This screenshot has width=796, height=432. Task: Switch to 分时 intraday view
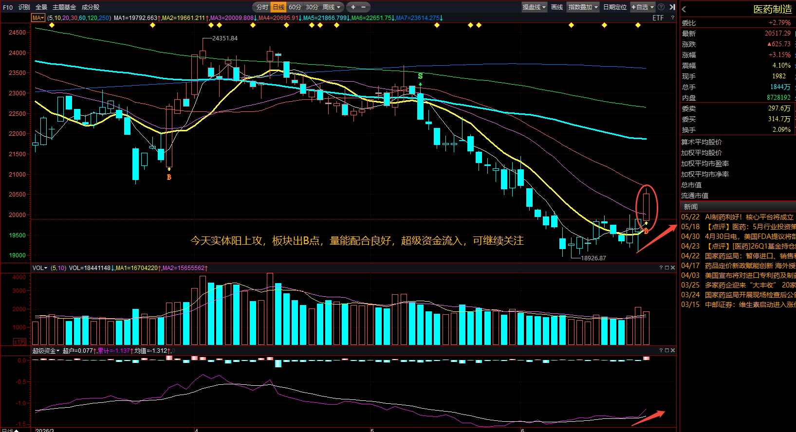[x=262, y=7]
